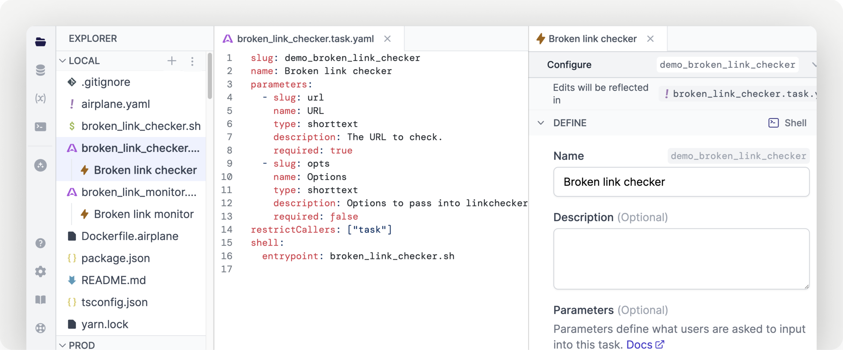Click the demo_broken_link_checker slug chip in Configure
This screenshot has width=843, height=350.
coord(727,65)
